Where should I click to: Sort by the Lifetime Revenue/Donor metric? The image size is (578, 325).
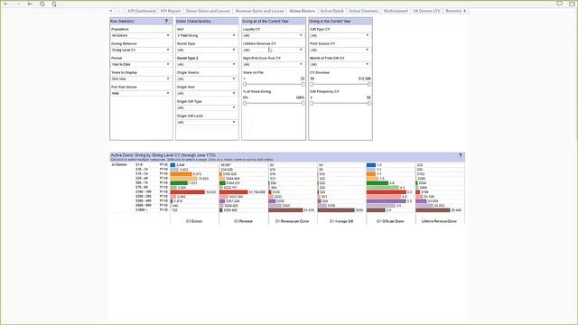click(439, 221)
